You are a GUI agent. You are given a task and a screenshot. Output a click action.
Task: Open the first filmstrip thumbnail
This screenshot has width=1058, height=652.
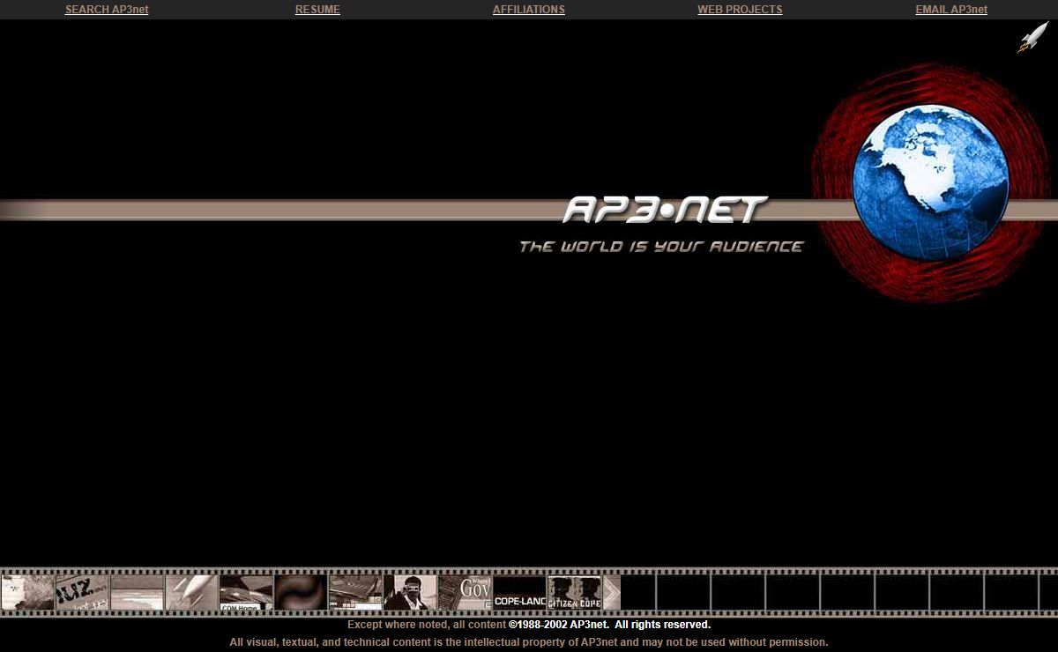tap(27, 593)
